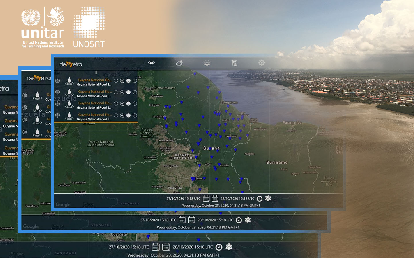Open the eye-shaped observations icon in the top toolbar

click(152, 63)
